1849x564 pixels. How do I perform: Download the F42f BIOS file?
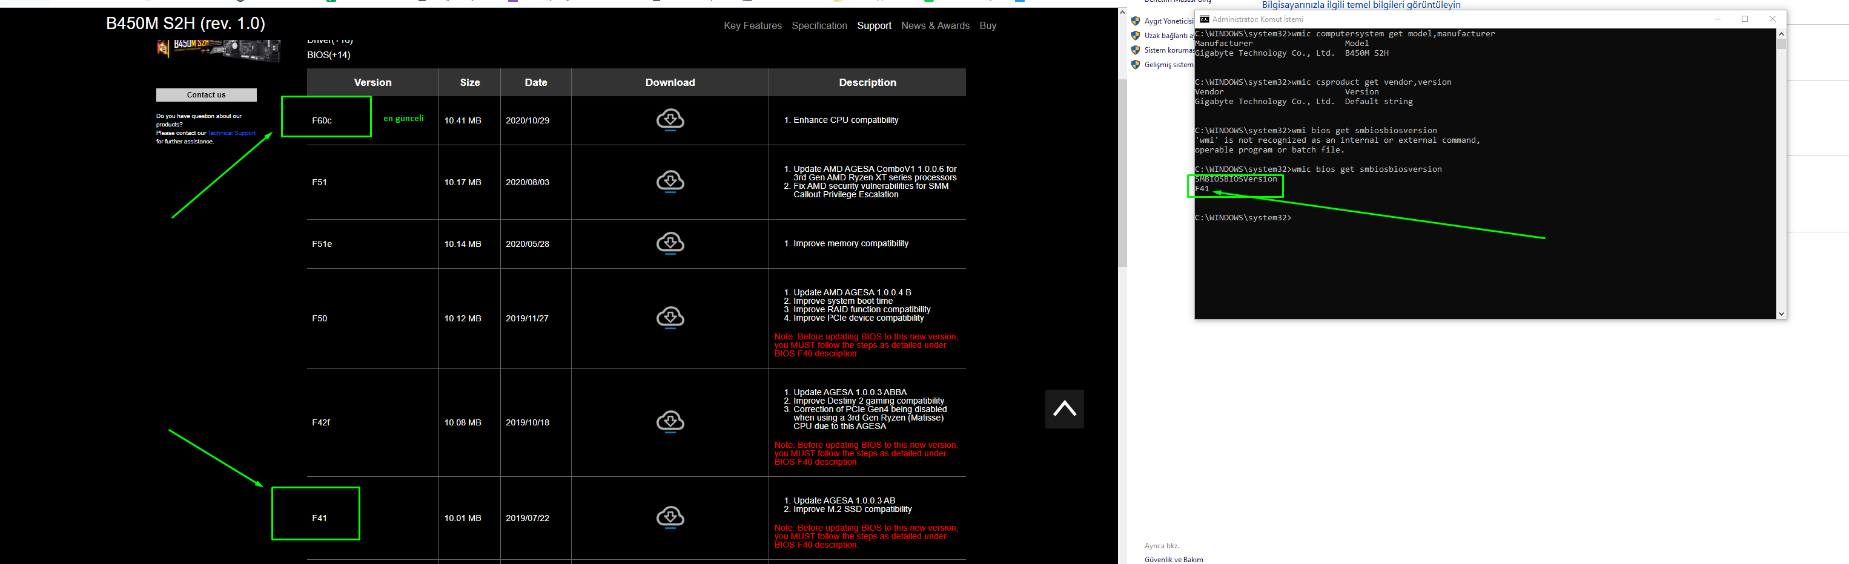[670, 422]
